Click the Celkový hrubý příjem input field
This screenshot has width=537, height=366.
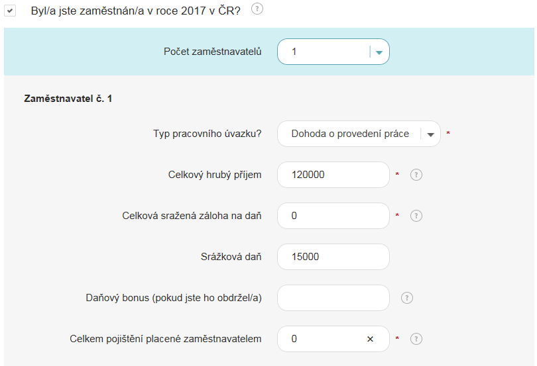[333, 175]
